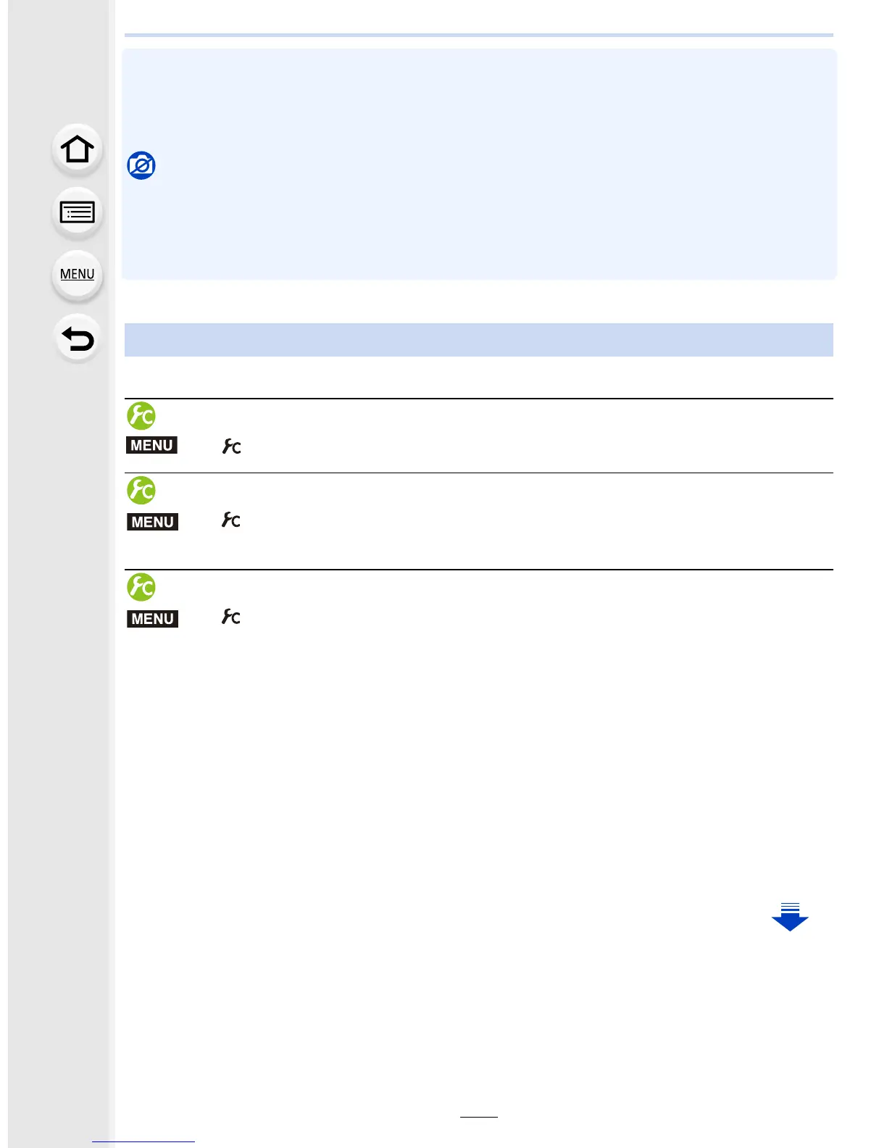Click the third wrench-C custom icon
The height and width of the screenshot is (1148, 887).
point(231,617)
